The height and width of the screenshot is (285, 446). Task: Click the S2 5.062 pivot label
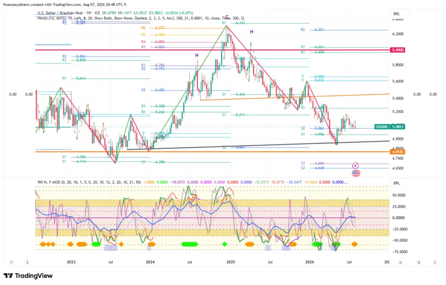tap(312, 128)
